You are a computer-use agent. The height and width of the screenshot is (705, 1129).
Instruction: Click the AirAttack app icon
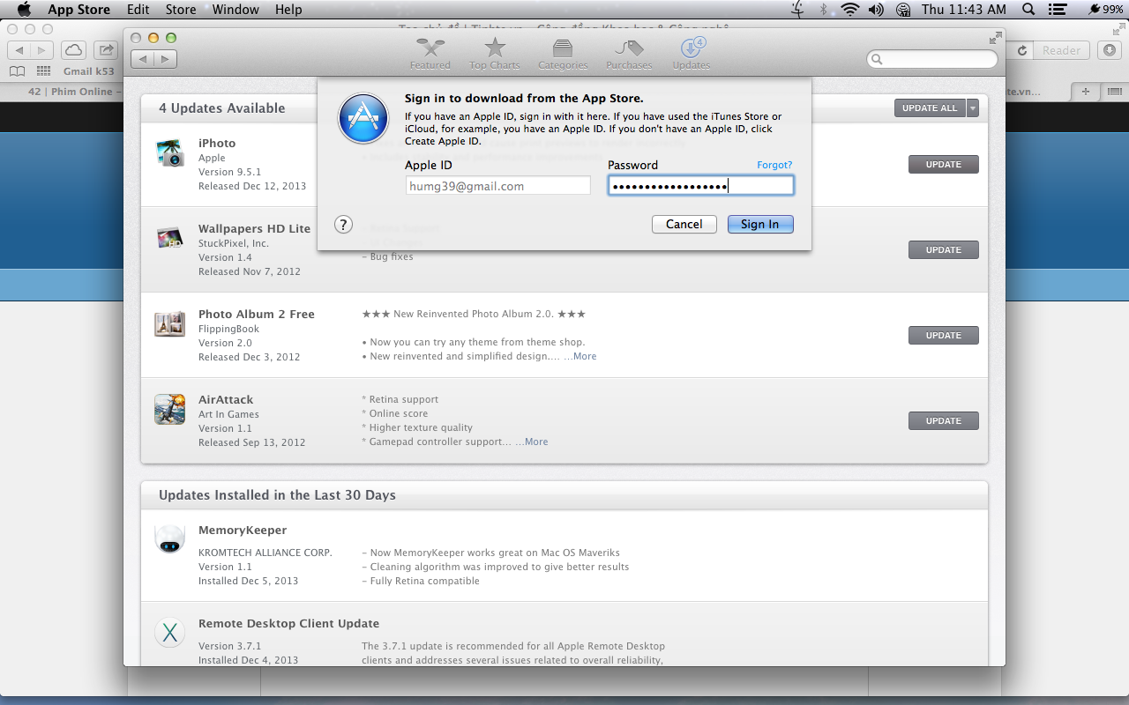point(169,409)
